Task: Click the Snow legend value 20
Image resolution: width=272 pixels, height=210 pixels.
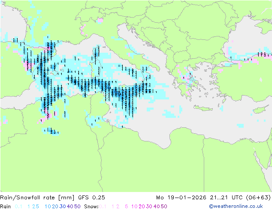Action: click(142, 207)
